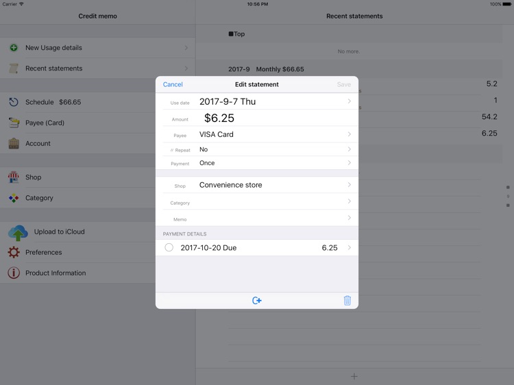Tap the plus icon below Recent statements
This screenshot has height=385, width=514.
point(354,377)
